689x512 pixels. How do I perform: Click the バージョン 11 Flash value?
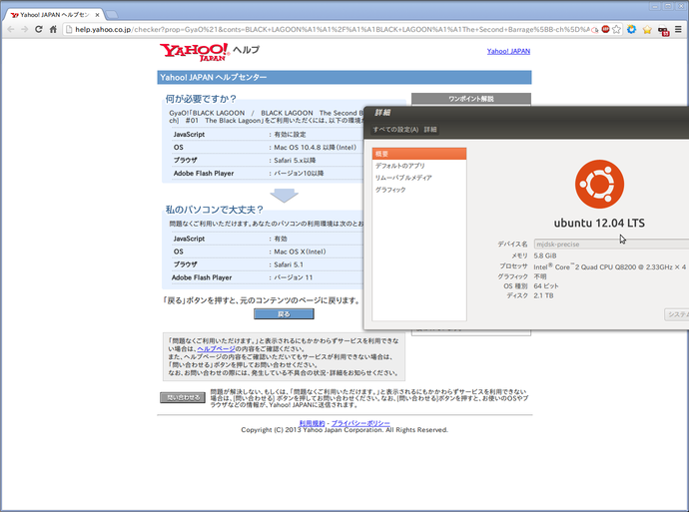tap(294, 277)
